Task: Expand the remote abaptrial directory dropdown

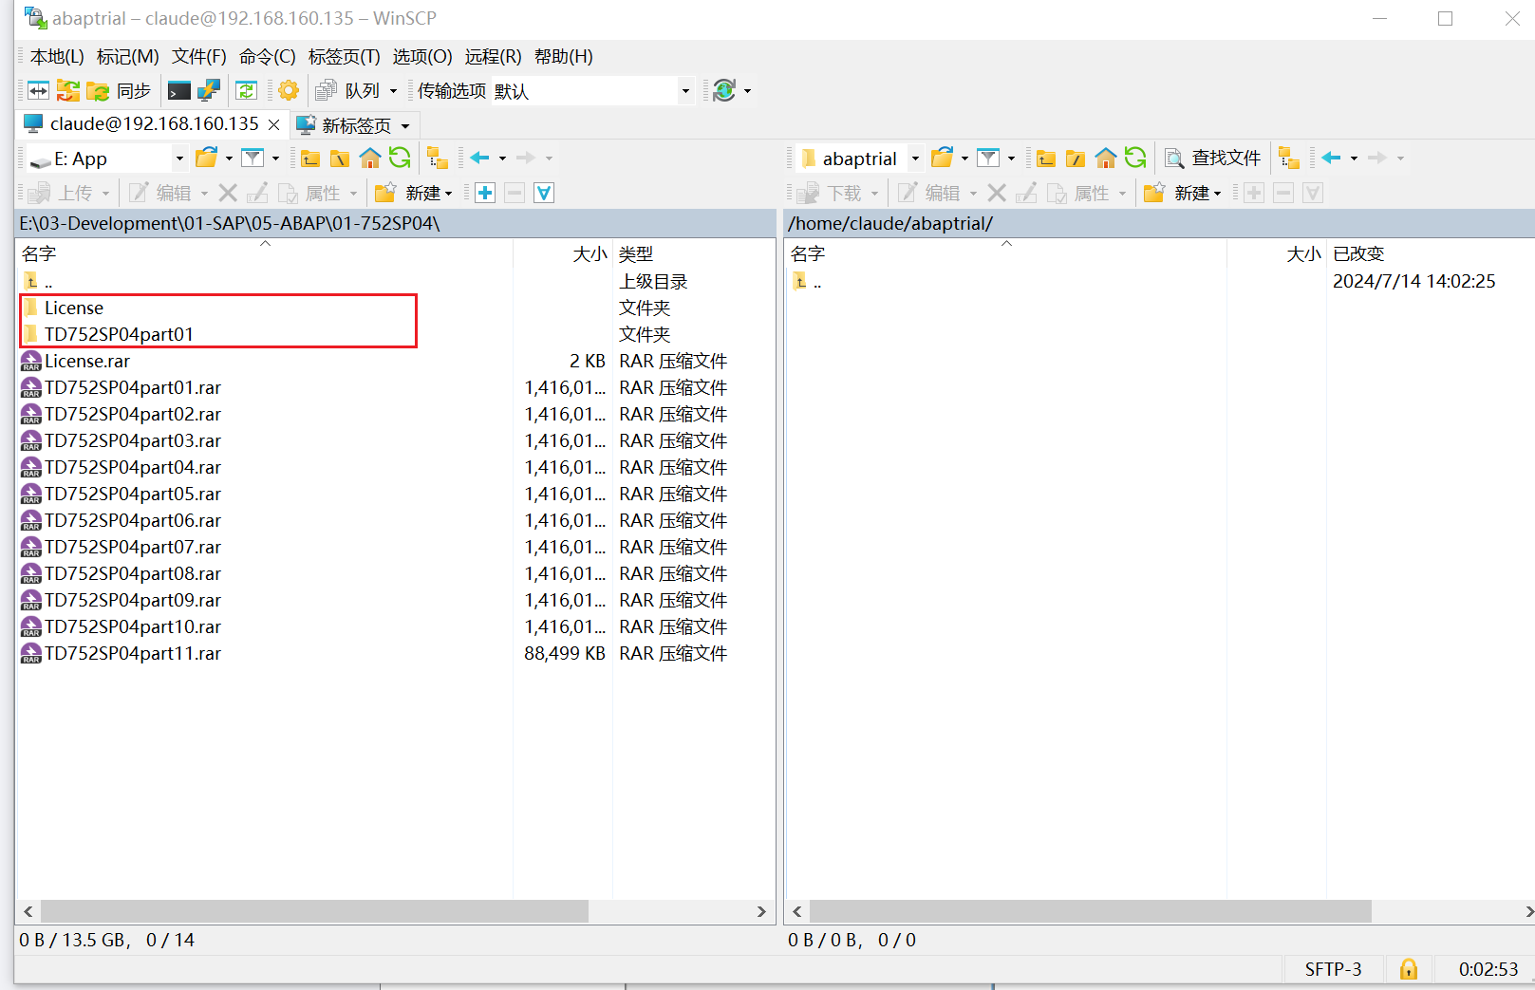Action: (915, 159)
